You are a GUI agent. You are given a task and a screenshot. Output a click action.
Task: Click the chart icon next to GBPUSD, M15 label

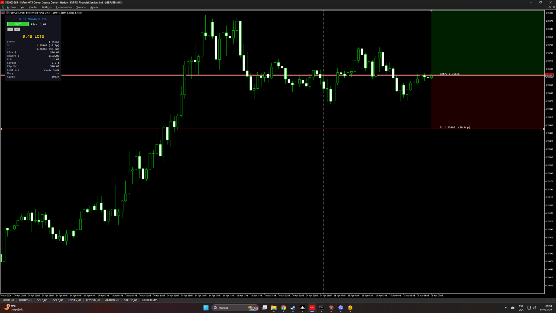tap(8, 13)
